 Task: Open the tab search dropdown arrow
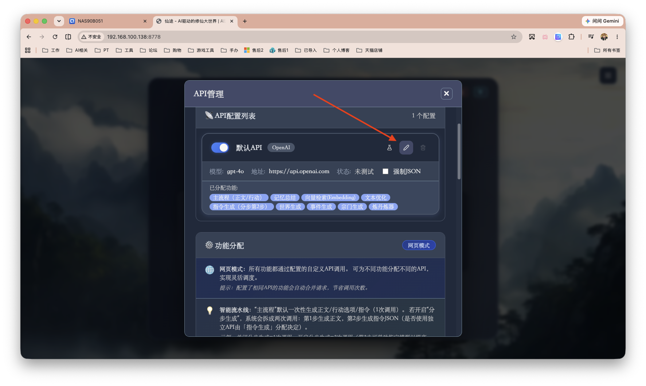pos(59,21)
